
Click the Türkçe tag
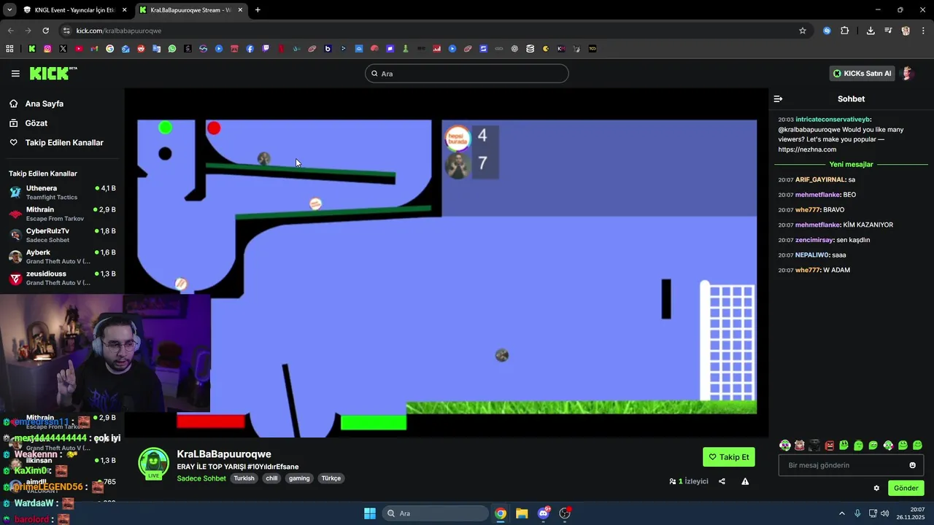(331, 478)
